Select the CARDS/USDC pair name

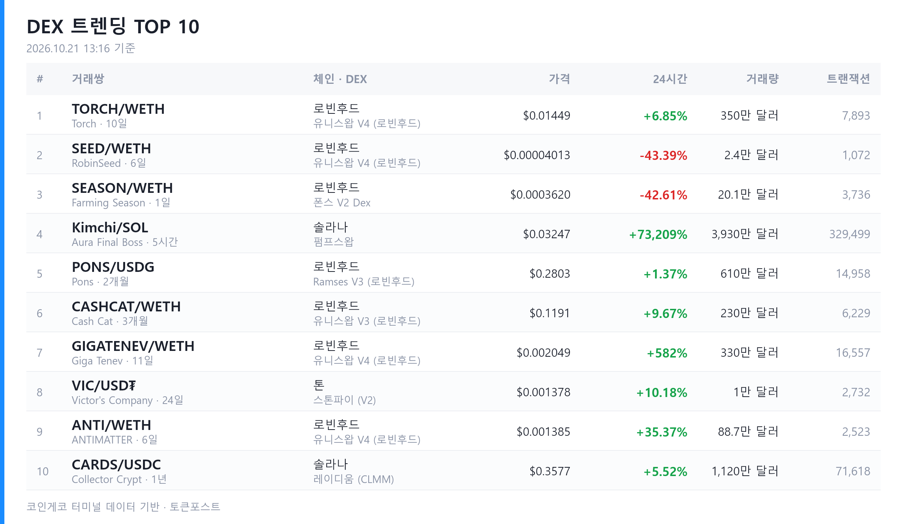(x=116, y=465)
